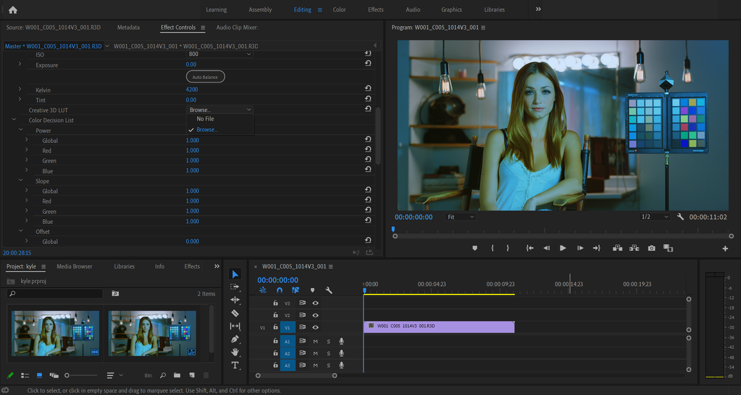Play the clip in Program Monitor

pos(563,248)
